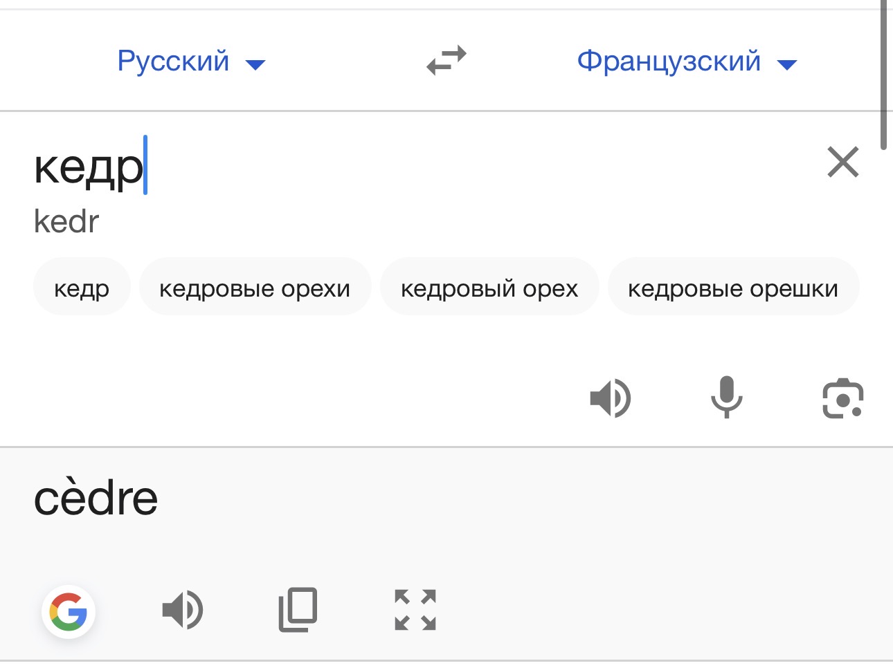The height and width of the screenshot is (670, 893).
Task: Pick the кедровый орех suggestion
Action: 489,287
